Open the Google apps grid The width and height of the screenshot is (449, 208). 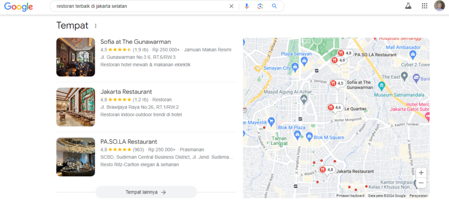(424, 6)
